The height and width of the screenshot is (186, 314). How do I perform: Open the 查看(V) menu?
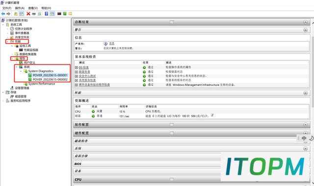(x=33, y=8)
